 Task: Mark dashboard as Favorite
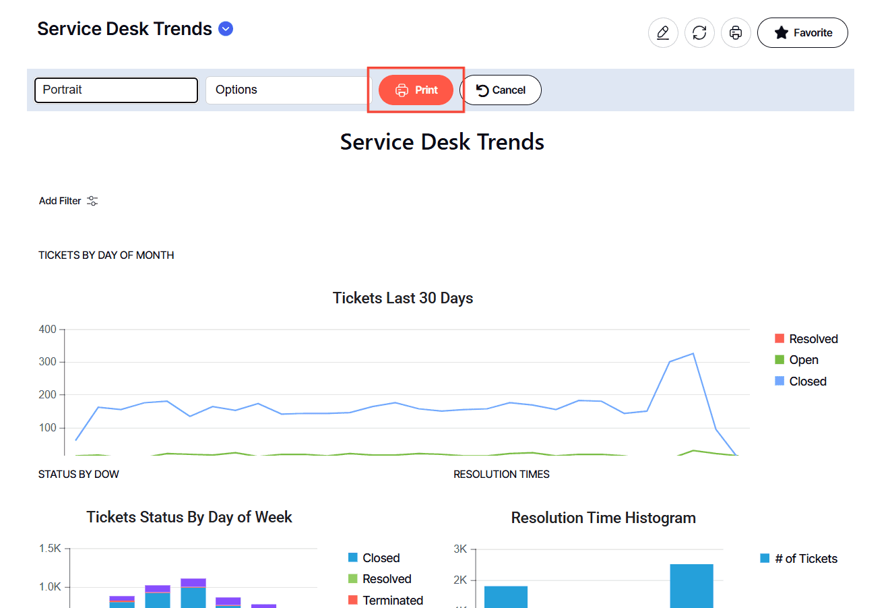pyautogui.click(x=802, y=32)
